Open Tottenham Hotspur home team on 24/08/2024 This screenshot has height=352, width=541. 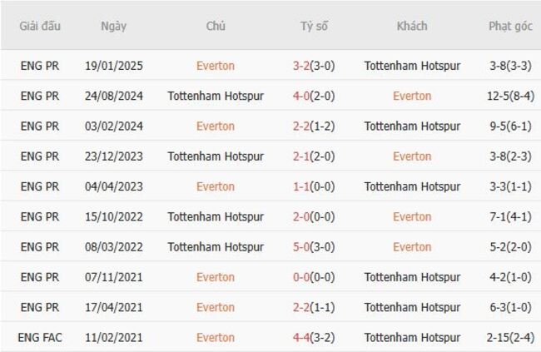click(216, 96)
